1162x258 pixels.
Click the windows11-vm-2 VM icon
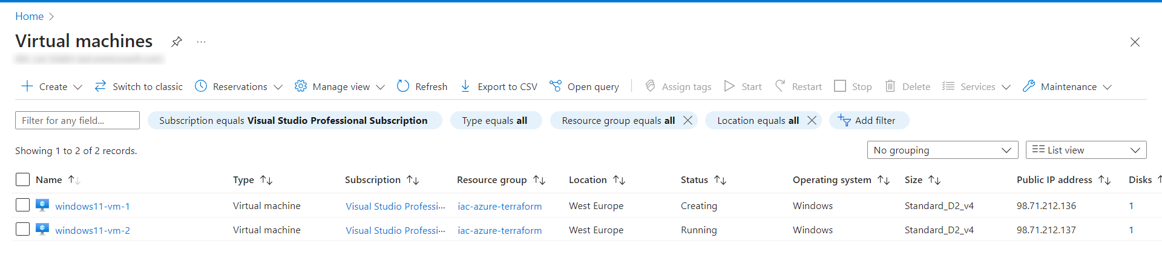(x=42, y=230)
